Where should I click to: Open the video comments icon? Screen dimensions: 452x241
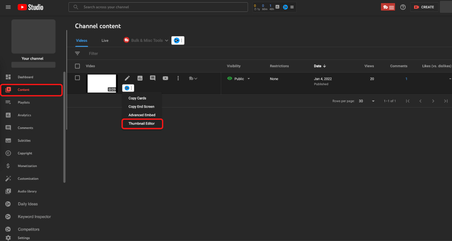pos(153,78)
